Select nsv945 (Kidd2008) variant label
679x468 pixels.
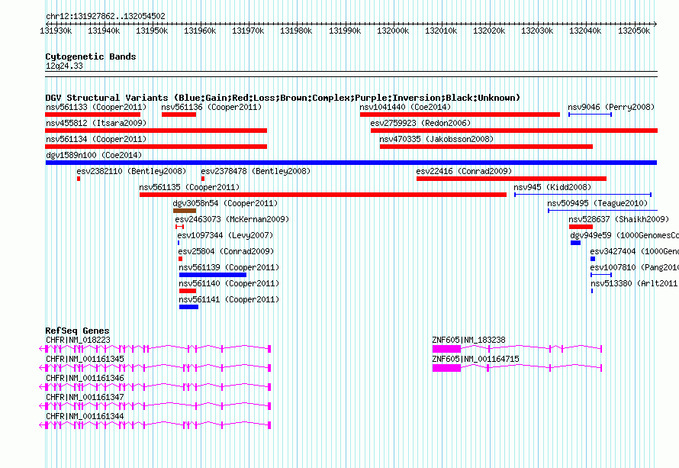[552, 187]
